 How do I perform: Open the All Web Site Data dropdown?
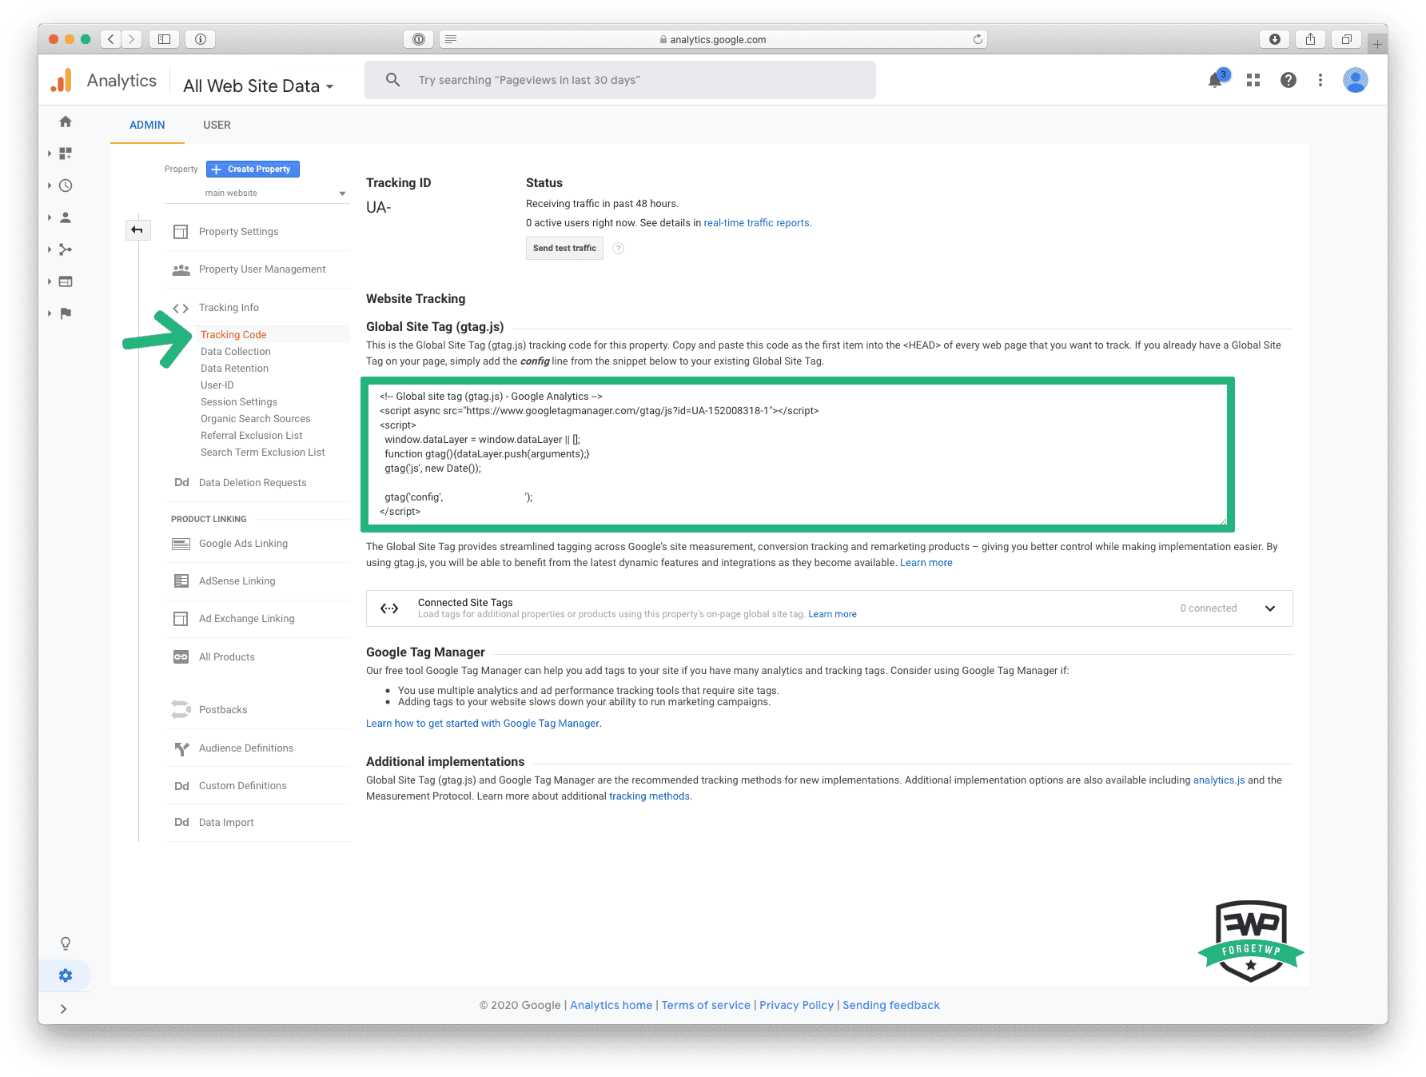point(258,86)
